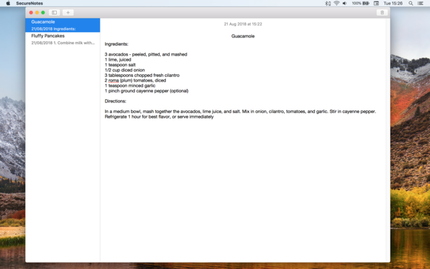Minimize the SecureNotes window
Image resolution: width=430 pixels, height=269 pixels.
(x=37, y=12)
